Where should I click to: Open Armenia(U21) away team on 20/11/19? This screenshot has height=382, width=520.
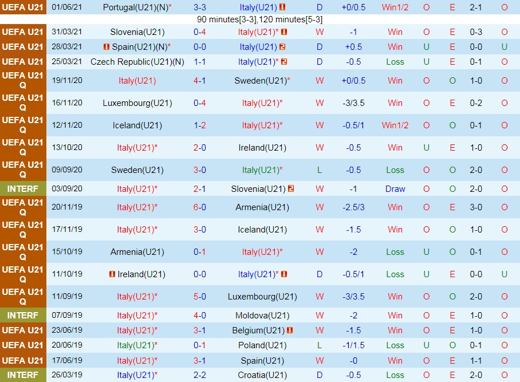click(x=262, y=207)
